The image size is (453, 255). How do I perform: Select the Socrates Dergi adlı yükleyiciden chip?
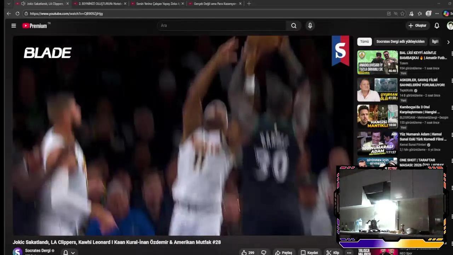coord(400,41)
